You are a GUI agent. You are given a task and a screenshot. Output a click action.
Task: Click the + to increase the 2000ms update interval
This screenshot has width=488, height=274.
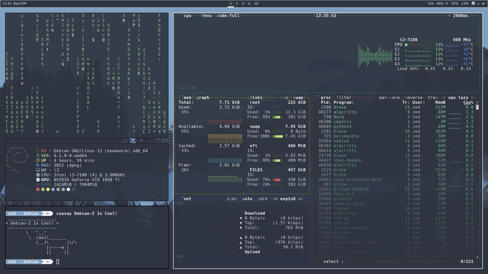click(x=449, y=15)
